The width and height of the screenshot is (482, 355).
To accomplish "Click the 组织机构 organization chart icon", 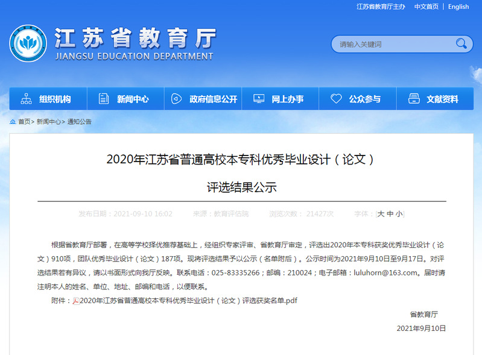I will [26, 99].
